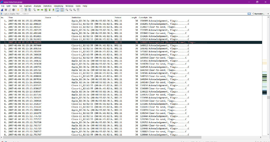This screenshot has width=270, height=142.
Task: Zoom out on packet text
Action: tap(71, 10)
